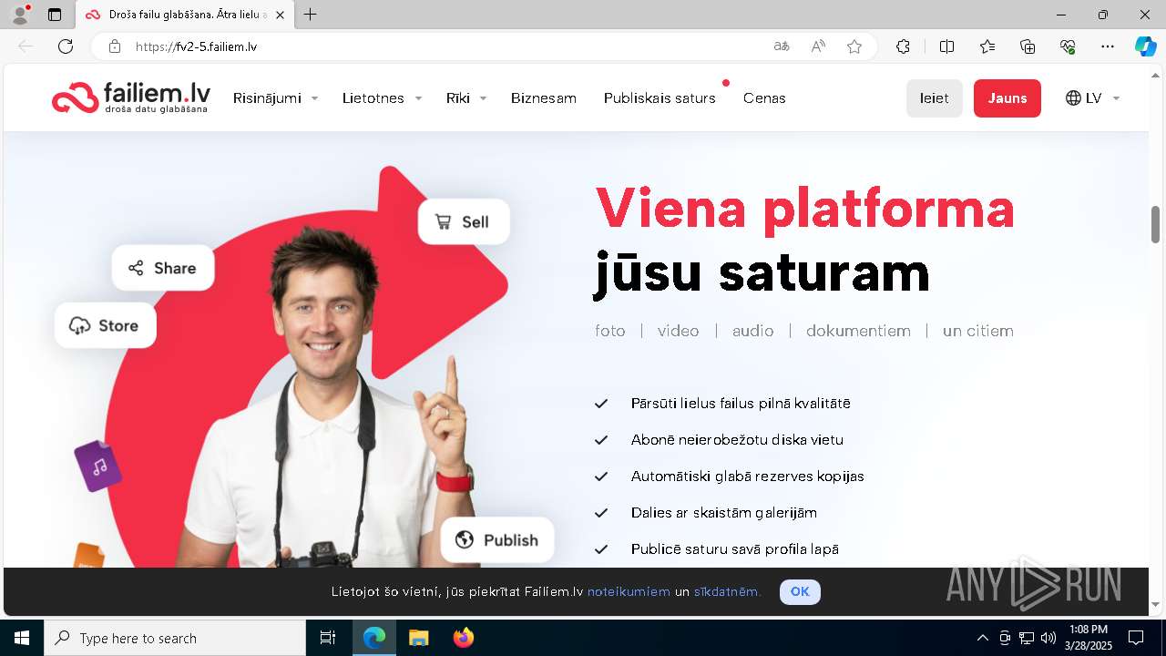1166x656 pixels.
Task: Click the Ieiet login button
Action: (935, 98)
